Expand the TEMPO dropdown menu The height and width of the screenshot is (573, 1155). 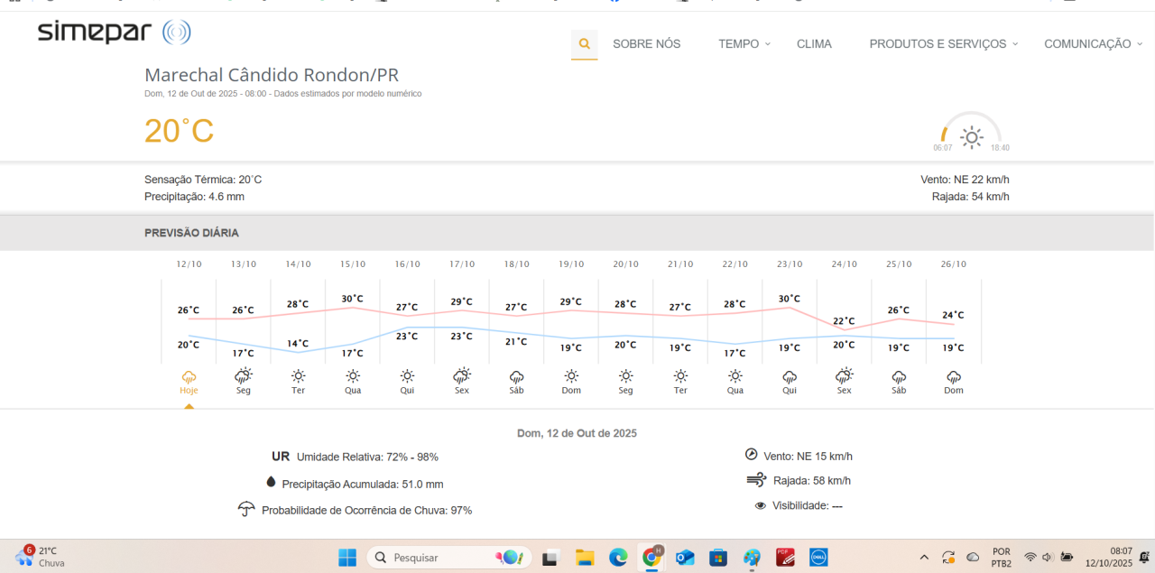(x=744, y=43)
